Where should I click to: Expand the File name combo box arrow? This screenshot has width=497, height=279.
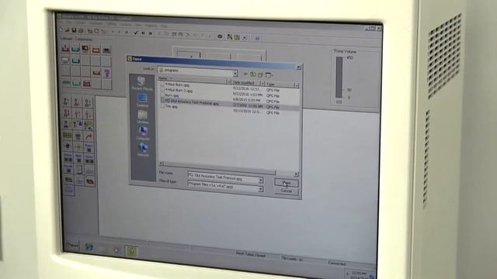[261, 180]
